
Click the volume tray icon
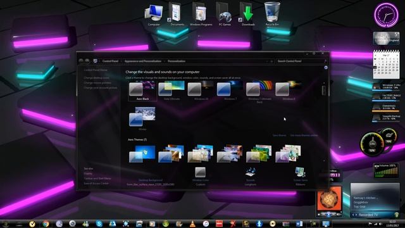(x=380, y=224)
